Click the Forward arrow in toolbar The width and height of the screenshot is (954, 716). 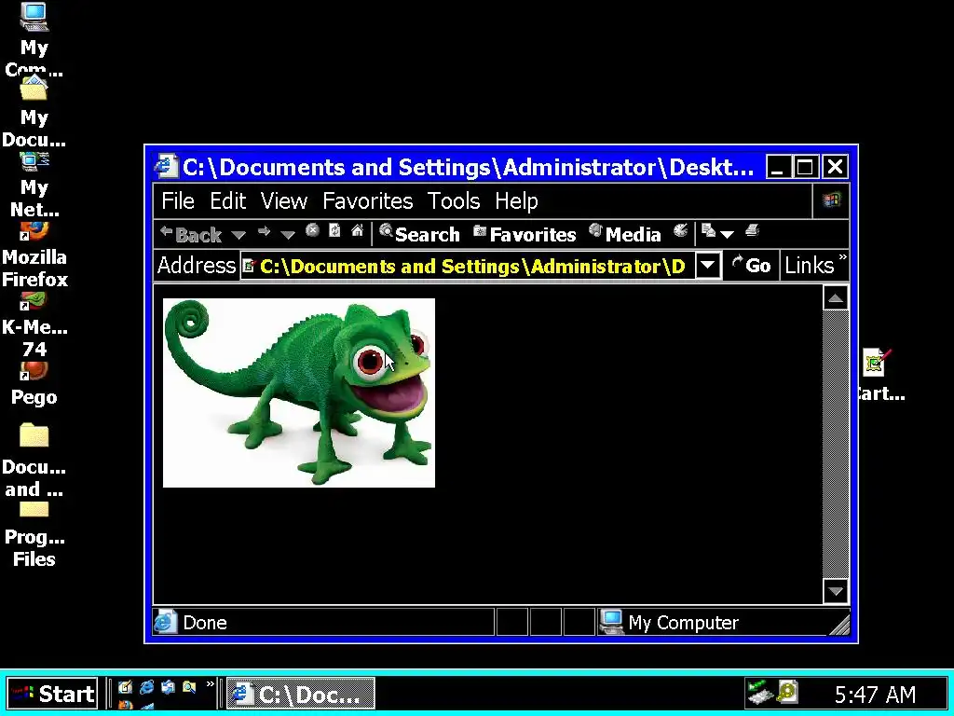[x=264, y=231]
